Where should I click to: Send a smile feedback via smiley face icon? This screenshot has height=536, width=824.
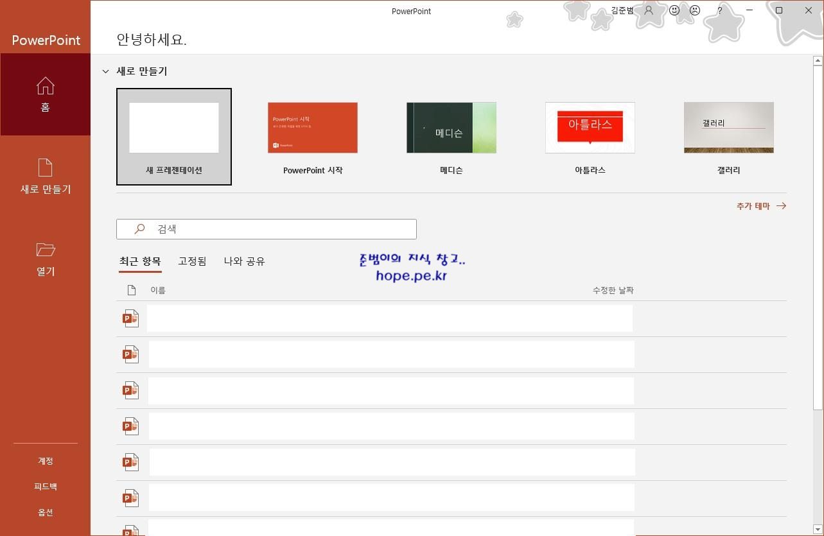pos(674,10)
